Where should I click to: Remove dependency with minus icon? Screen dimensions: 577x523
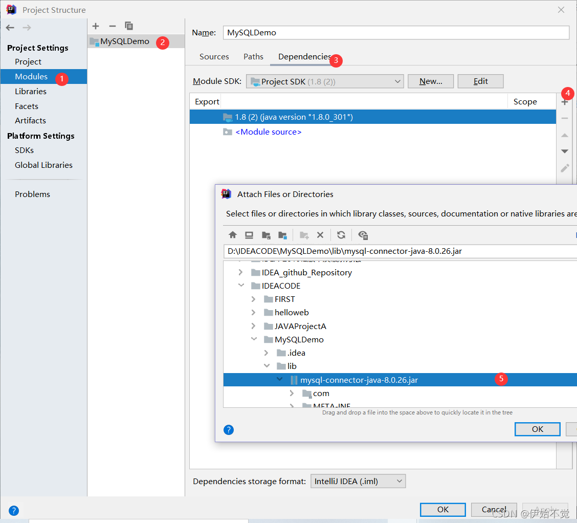click(x=565, y=118)
